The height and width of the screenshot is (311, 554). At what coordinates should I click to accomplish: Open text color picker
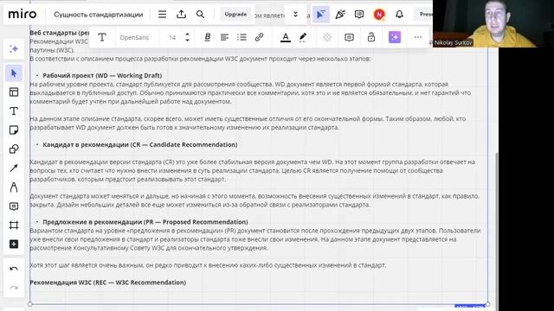click(x=286, y=37)
